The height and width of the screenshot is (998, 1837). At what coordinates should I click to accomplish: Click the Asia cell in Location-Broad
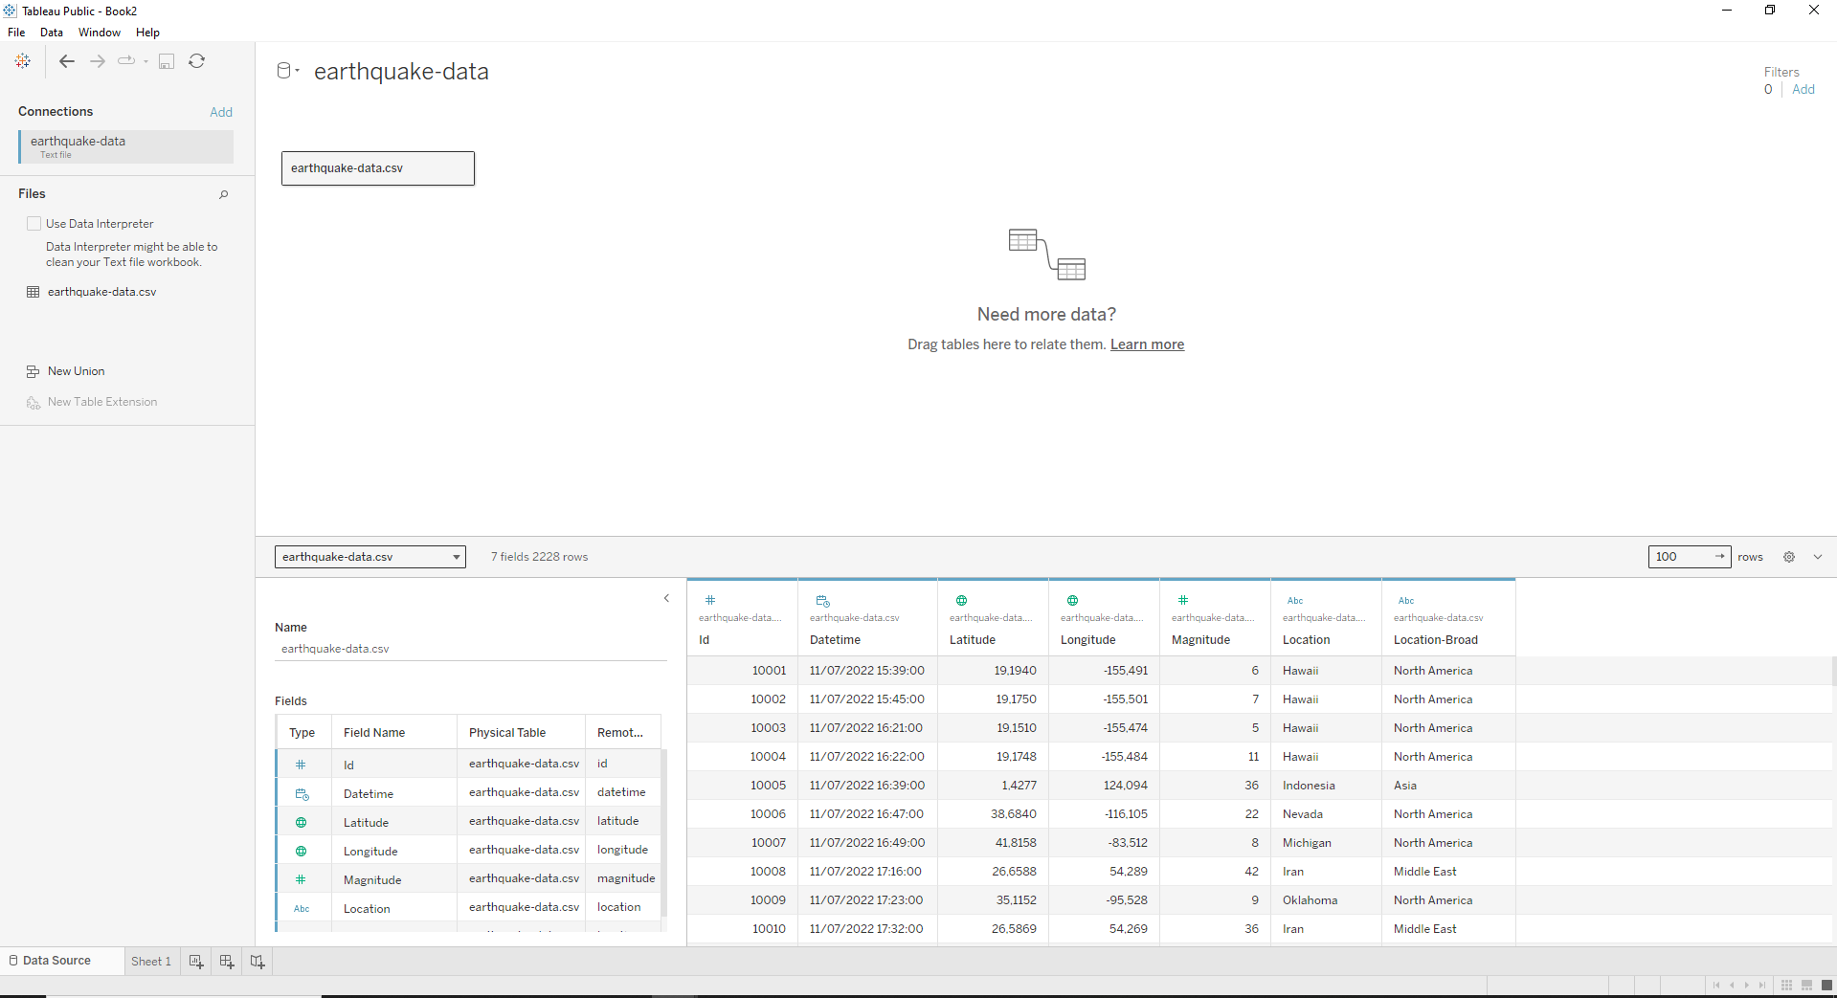click(1448, 786)
